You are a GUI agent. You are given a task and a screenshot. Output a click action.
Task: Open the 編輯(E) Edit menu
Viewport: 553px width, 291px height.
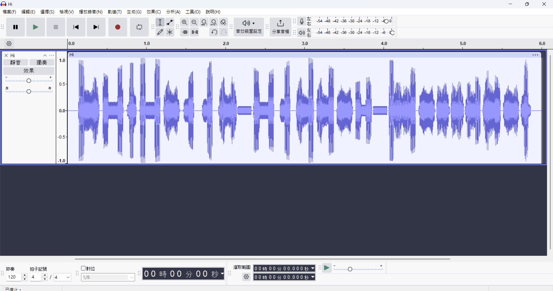(x=28, y=12)
